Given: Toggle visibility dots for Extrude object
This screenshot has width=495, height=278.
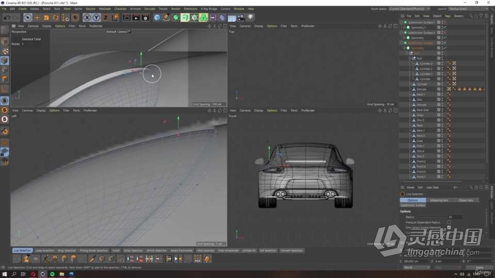Looking at the screenshot, I should point(442,89).
